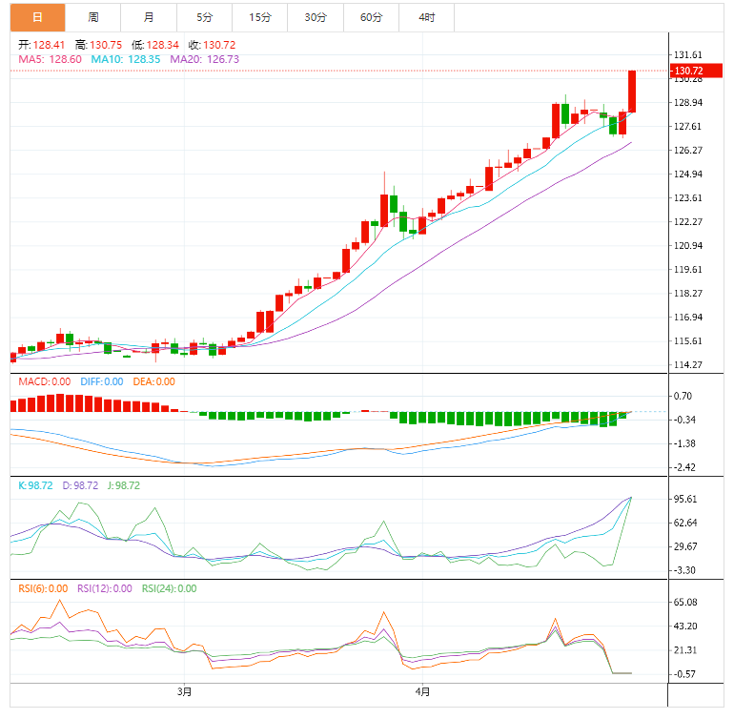Click the RSI(12): 0.00 label
Screen dimensions: 734x719
point(105,588)
